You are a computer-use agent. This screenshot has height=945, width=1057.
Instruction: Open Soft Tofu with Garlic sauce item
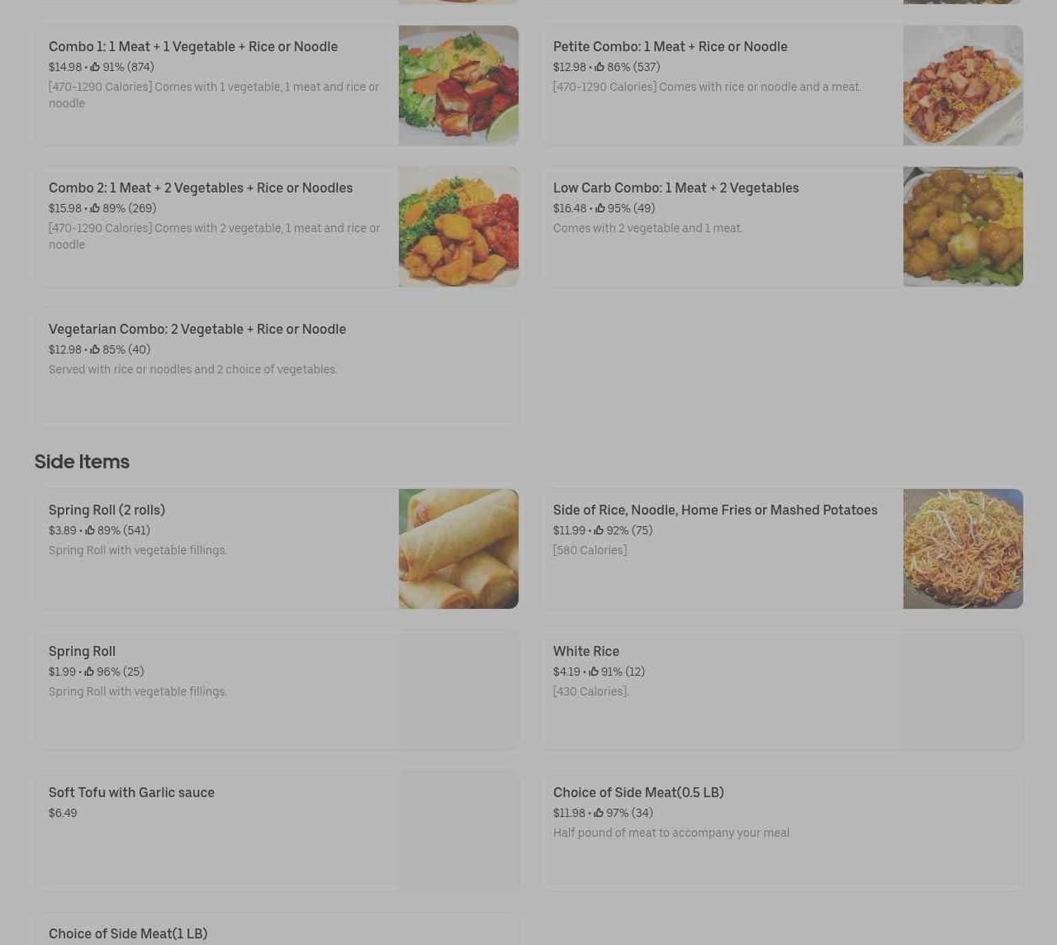[277, 831]
